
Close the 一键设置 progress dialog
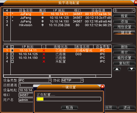pos(102,87)
